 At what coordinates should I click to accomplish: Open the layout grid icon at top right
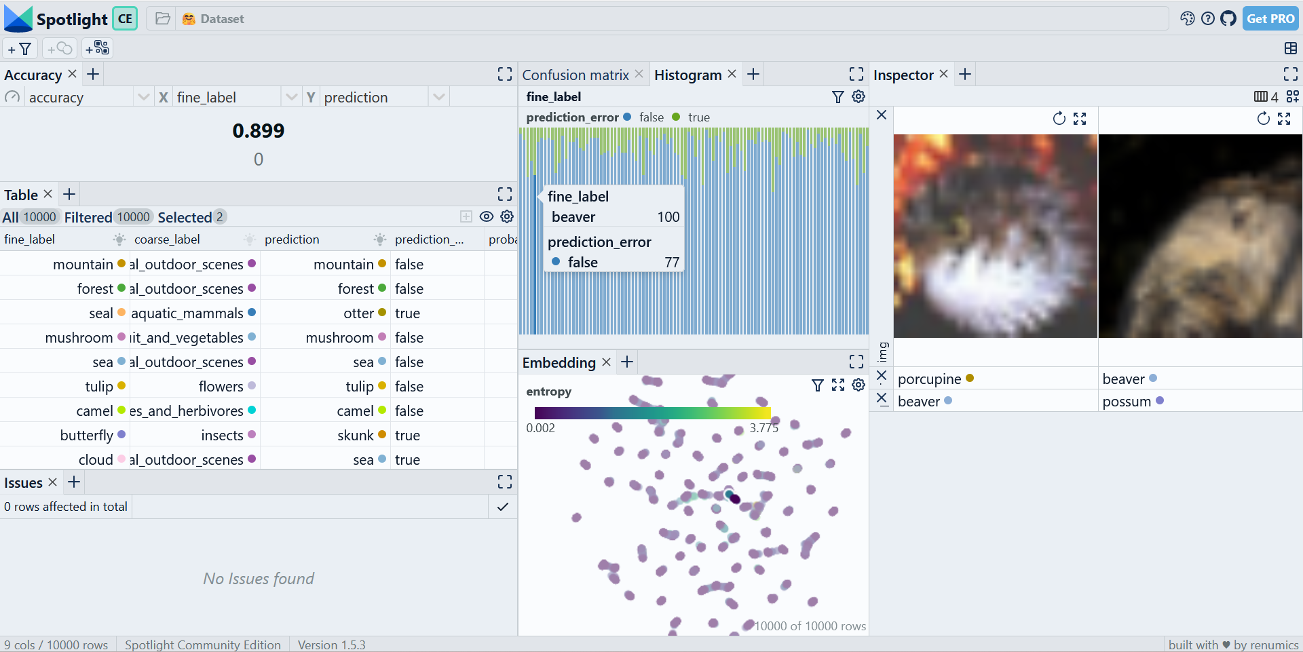pyautogui.click(x=1291, y=48)
